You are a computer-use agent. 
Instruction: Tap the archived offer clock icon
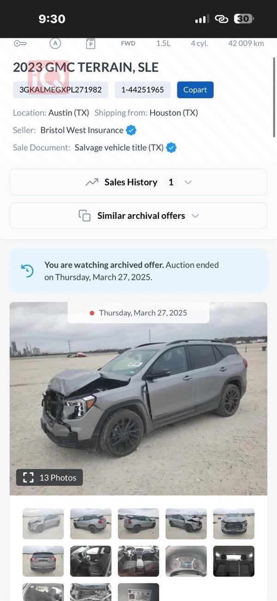click(28, 270)
